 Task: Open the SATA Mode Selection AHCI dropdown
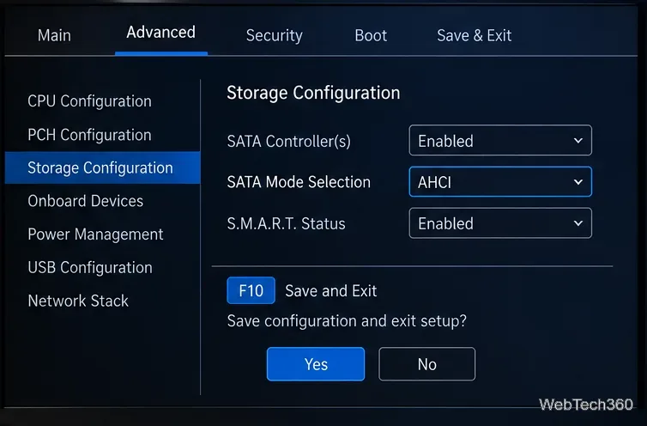pos(500,182)
